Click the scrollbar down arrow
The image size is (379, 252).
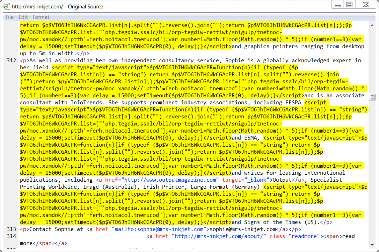click(372, 245)
